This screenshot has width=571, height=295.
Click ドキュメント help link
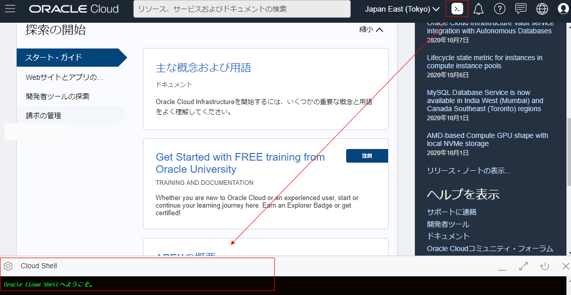point(448,236)
